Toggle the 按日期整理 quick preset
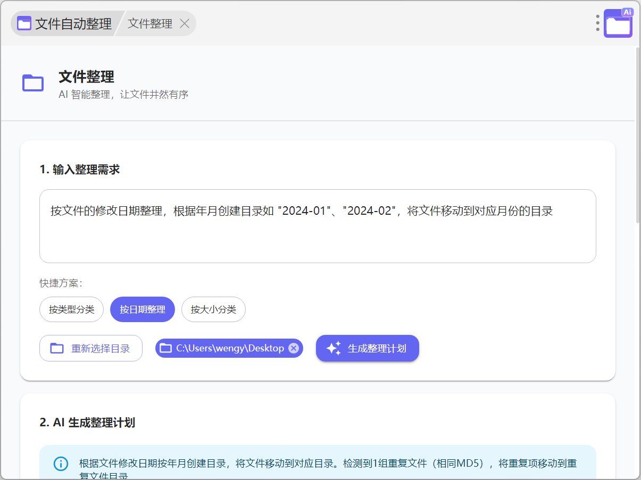Image resolution: width=641 pixels, height=480 pixels. tap(143, 309)
